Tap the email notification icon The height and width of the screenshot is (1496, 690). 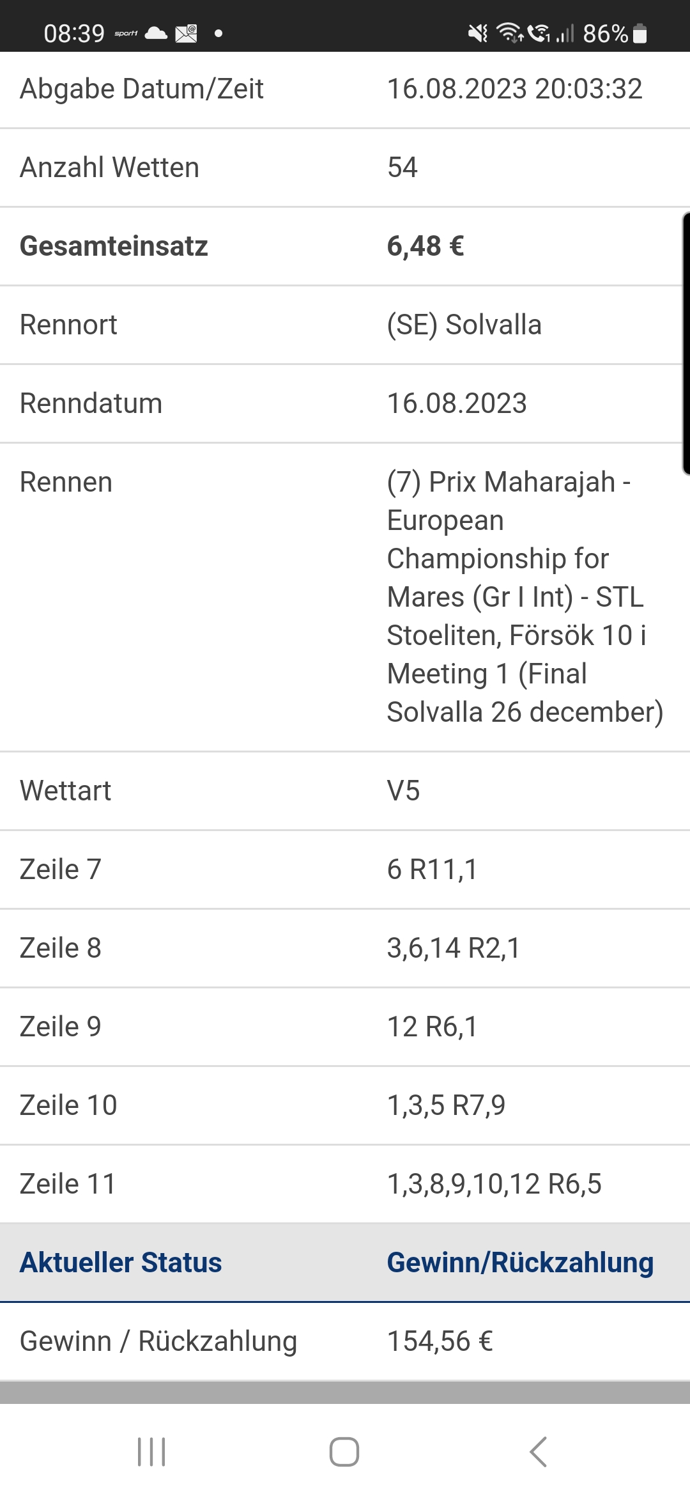pyautogui.click(x=187, y=33)
